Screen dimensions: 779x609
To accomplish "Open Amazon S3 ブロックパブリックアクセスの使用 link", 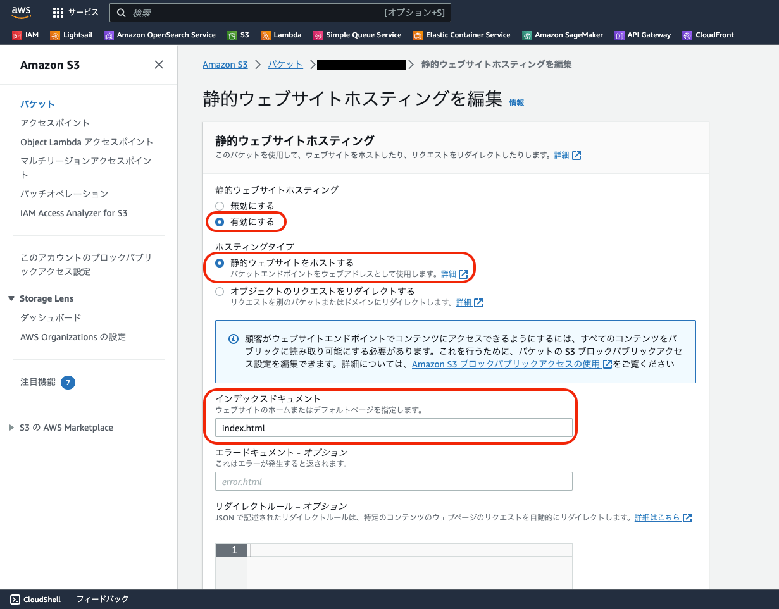I will click(x=506, y=364).
